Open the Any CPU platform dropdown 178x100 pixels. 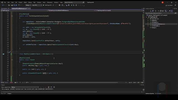pos(37,5)
